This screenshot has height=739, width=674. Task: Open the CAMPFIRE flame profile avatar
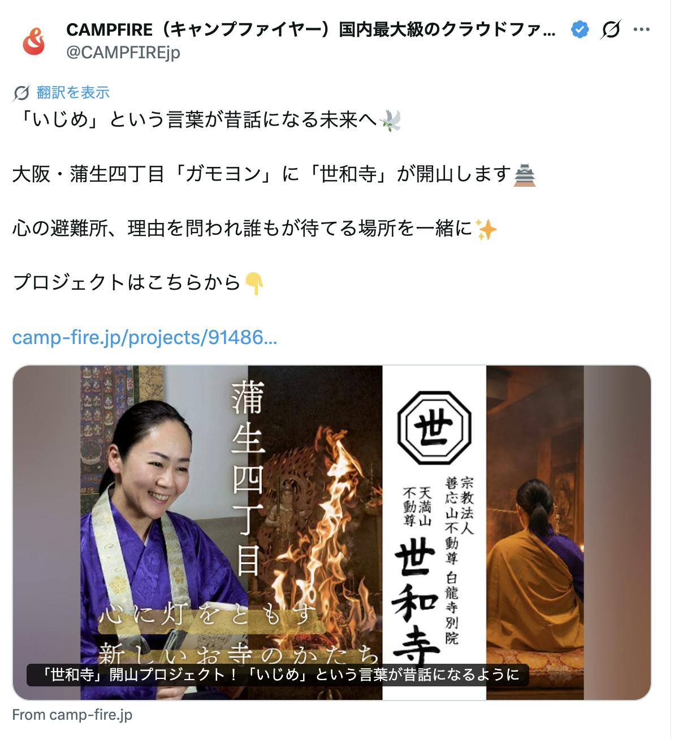click(x=34, y=42)
